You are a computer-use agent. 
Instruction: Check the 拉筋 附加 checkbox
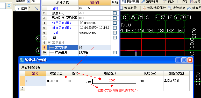(x=115, y=33)
